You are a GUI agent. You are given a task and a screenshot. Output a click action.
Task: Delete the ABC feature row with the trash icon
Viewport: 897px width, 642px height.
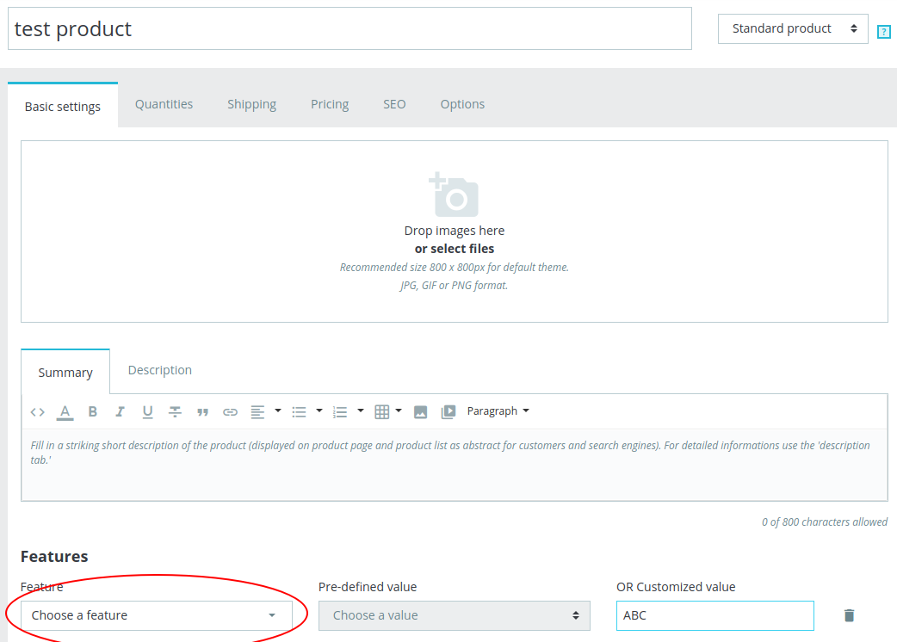pos(849,615)
